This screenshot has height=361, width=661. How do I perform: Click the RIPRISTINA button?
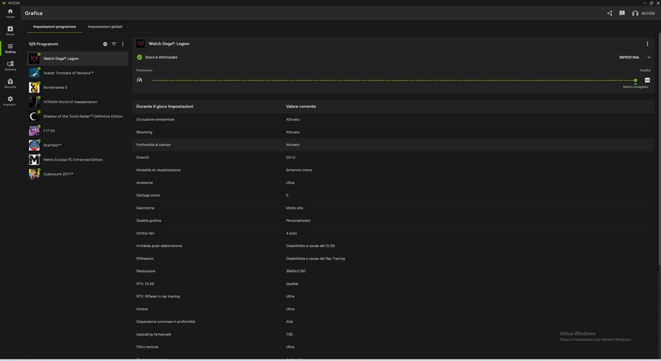[x=629, y=57]
